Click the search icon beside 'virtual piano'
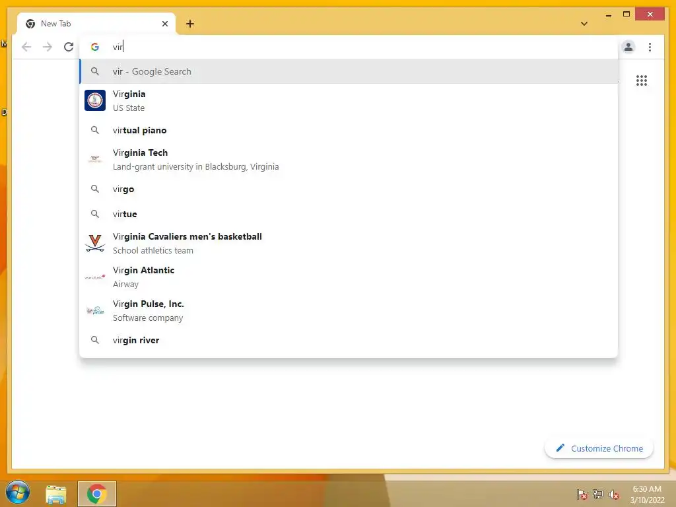Image resolution: width=676 pixels, height=507 pixels. click(x=95, y=130)
